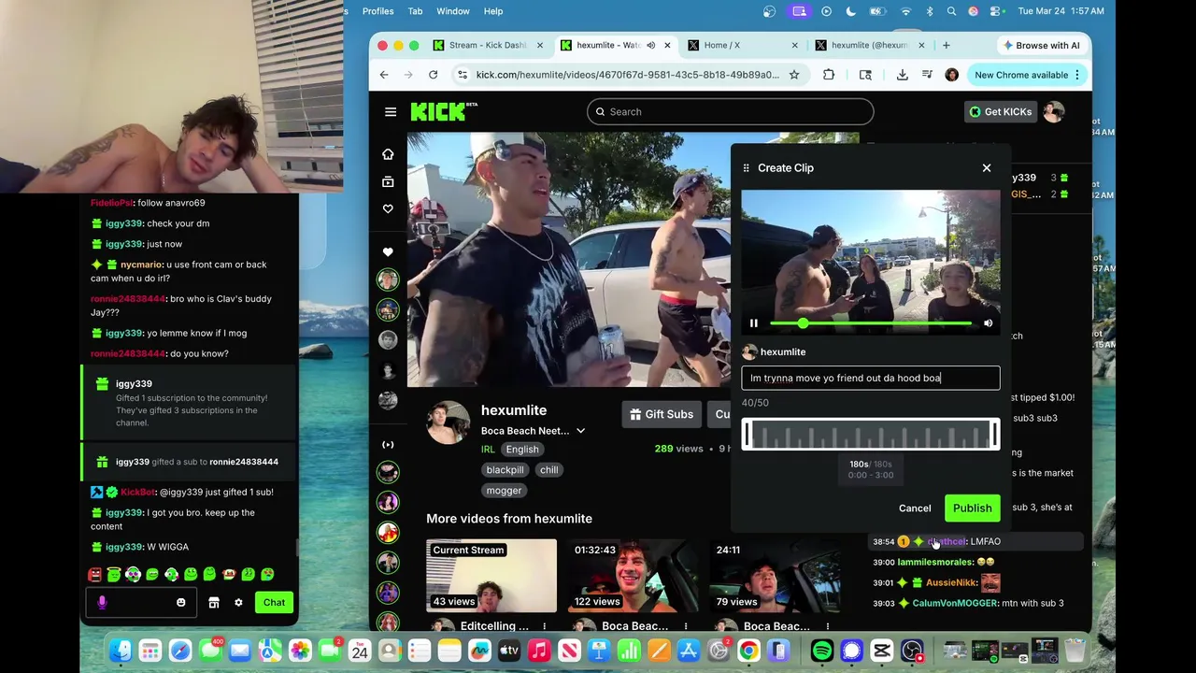Open the Kick hamburger sidebar menu
This screenshot has width=1196, height=673.
[x=391, y=112]
